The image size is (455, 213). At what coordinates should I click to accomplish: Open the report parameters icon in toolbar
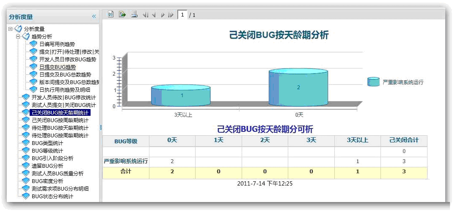110,14
